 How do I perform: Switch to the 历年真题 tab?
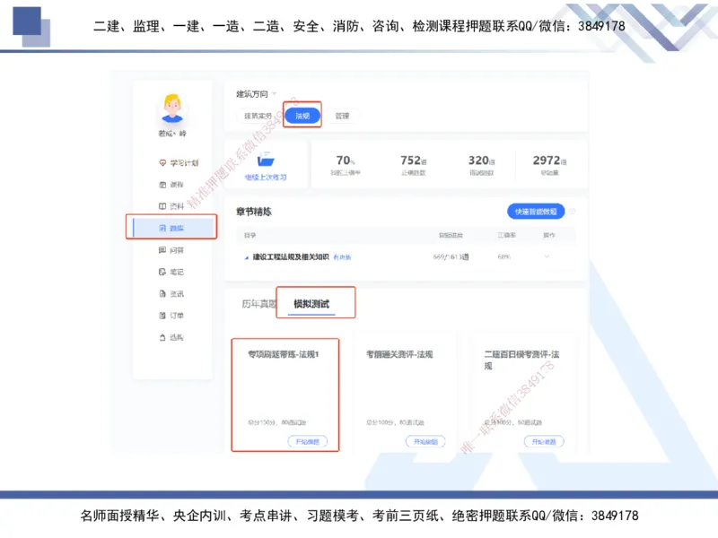tap(258, 301)
